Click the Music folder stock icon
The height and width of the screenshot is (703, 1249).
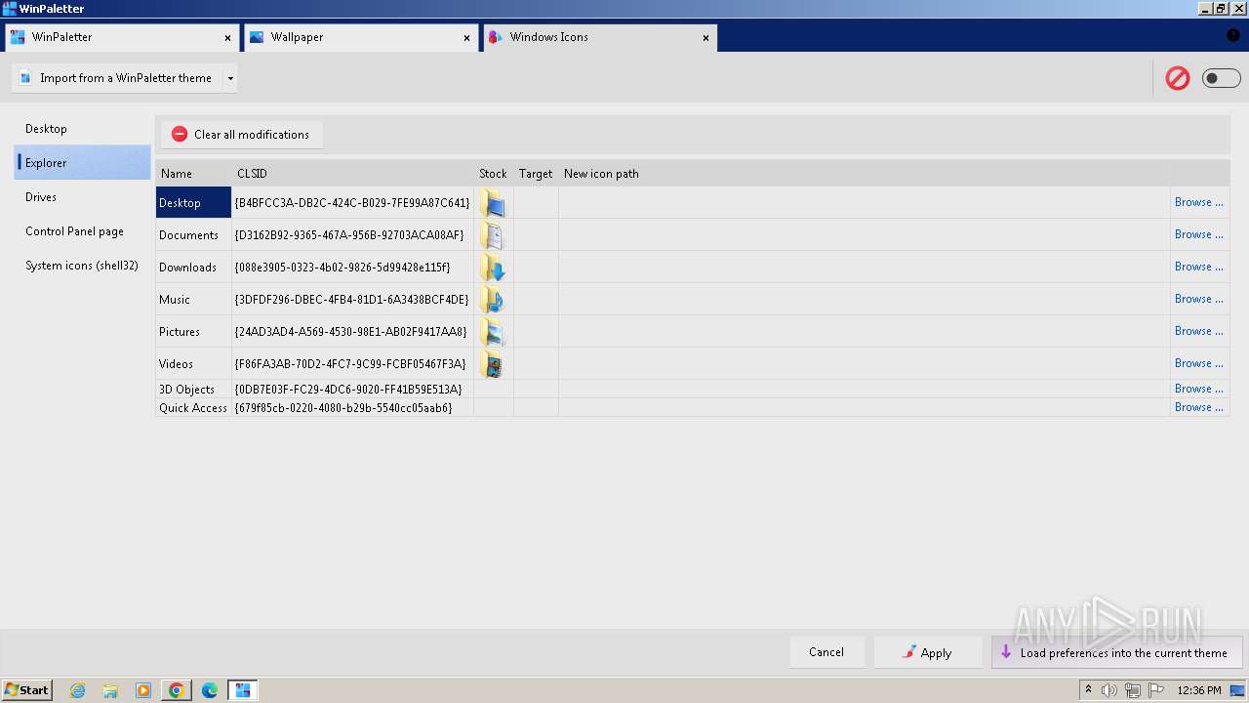click(493, 300)
